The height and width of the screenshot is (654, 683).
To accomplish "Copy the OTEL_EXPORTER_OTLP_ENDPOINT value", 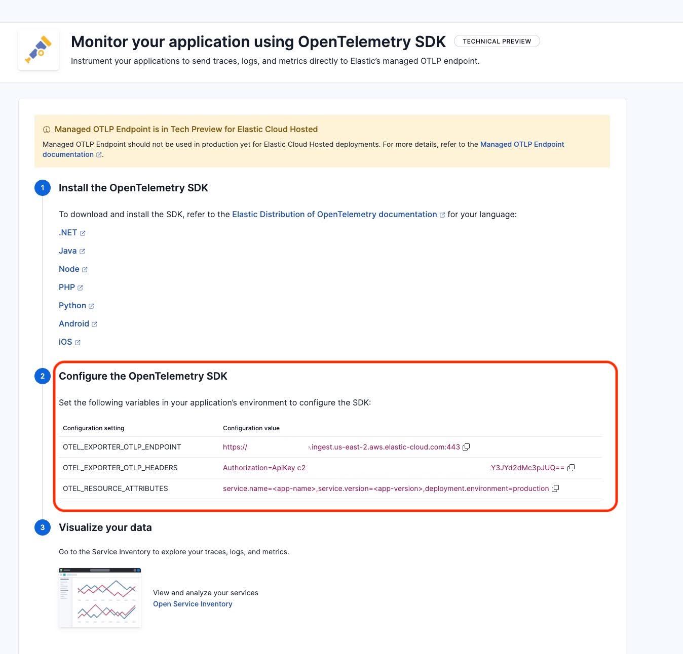I will (466, 446).
